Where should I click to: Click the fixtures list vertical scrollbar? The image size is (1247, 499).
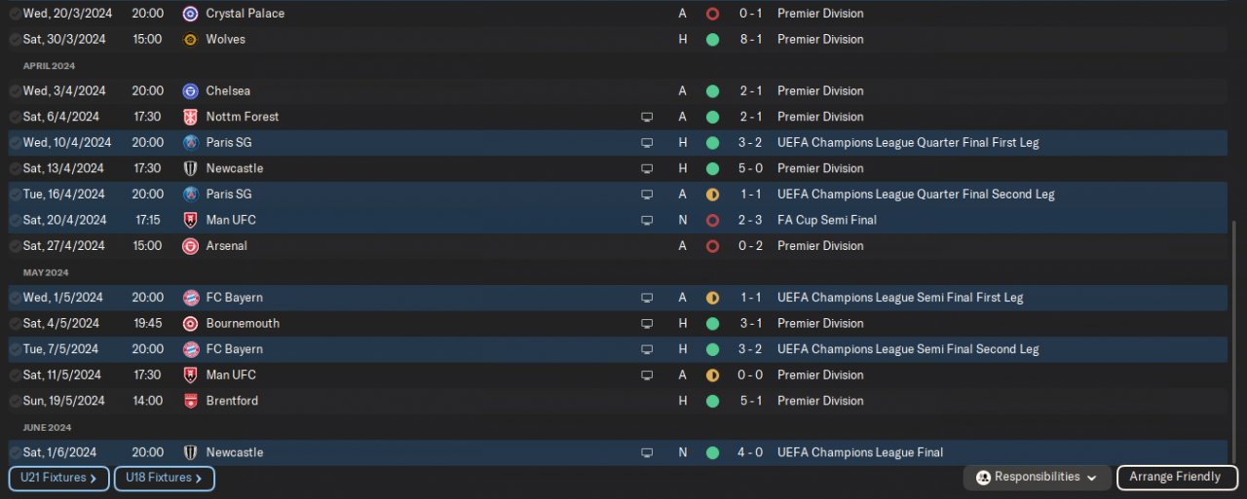[1233, 340]
